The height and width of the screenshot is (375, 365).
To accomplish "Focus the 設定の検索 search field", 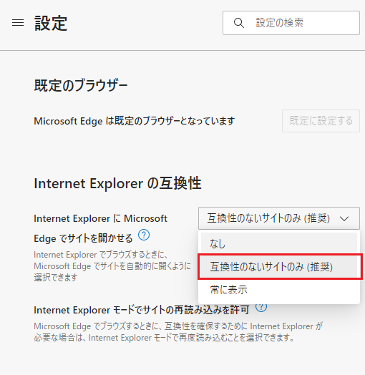I will [x=291, y=23].
